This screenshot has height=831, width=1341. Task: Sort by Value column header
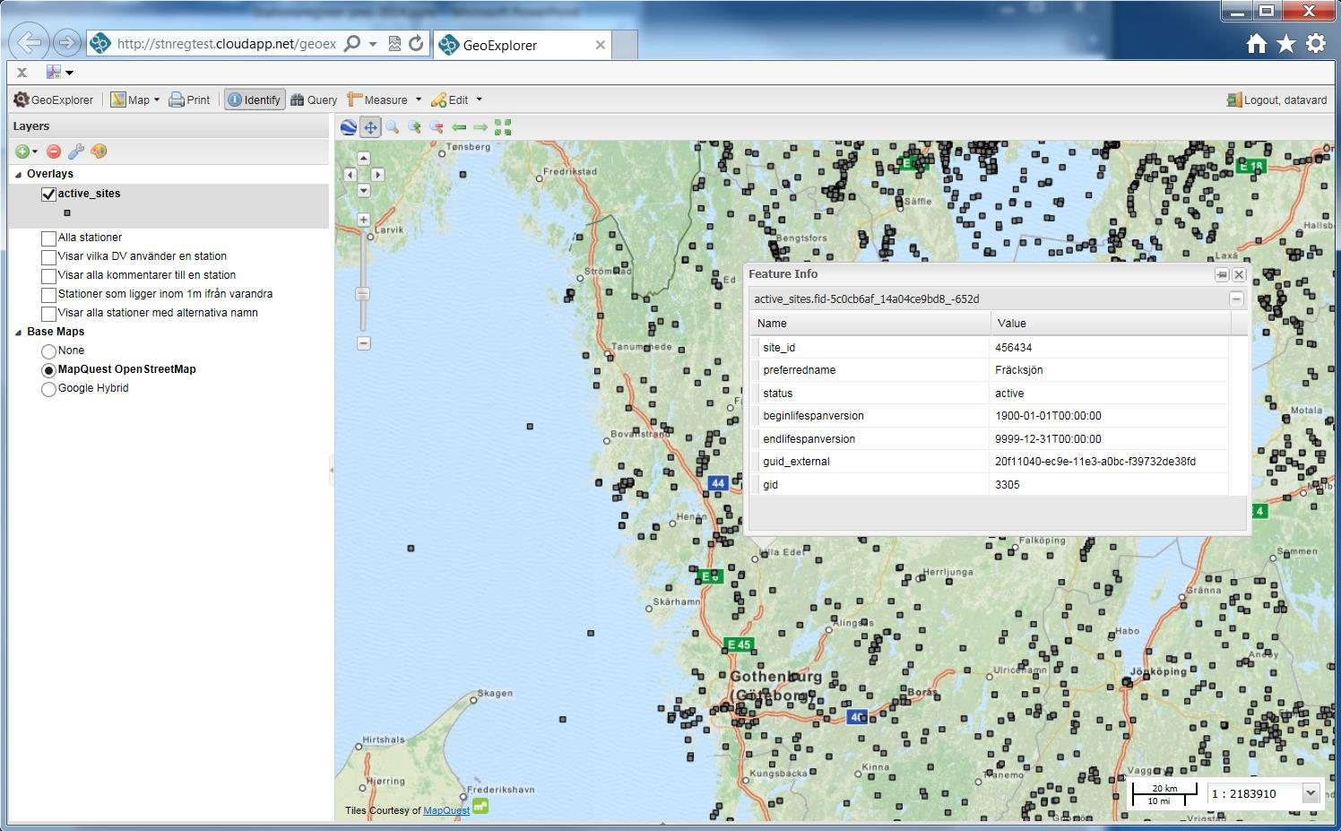click(x=1110, y=323)
